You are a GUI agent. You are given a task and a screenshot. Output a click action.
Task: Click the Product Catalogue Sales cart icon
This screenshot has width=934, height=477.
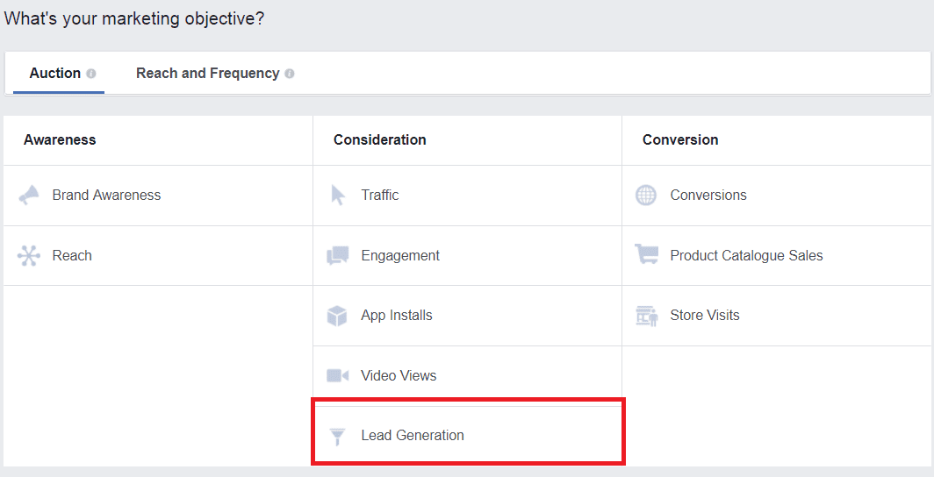point(647,255)
